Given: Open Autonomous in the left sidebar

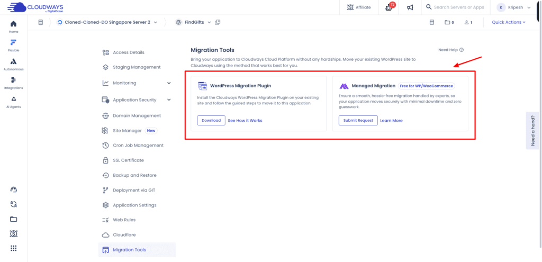Looking at the screenshot, I should point(13,64).
